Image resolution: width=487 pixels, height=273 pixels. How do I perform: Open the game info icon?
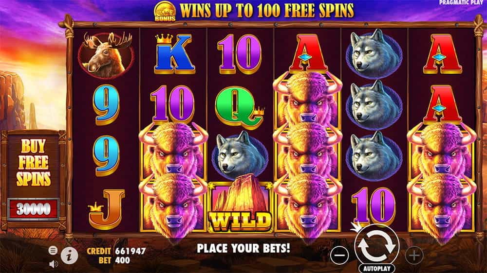click(x=69, y=256)
